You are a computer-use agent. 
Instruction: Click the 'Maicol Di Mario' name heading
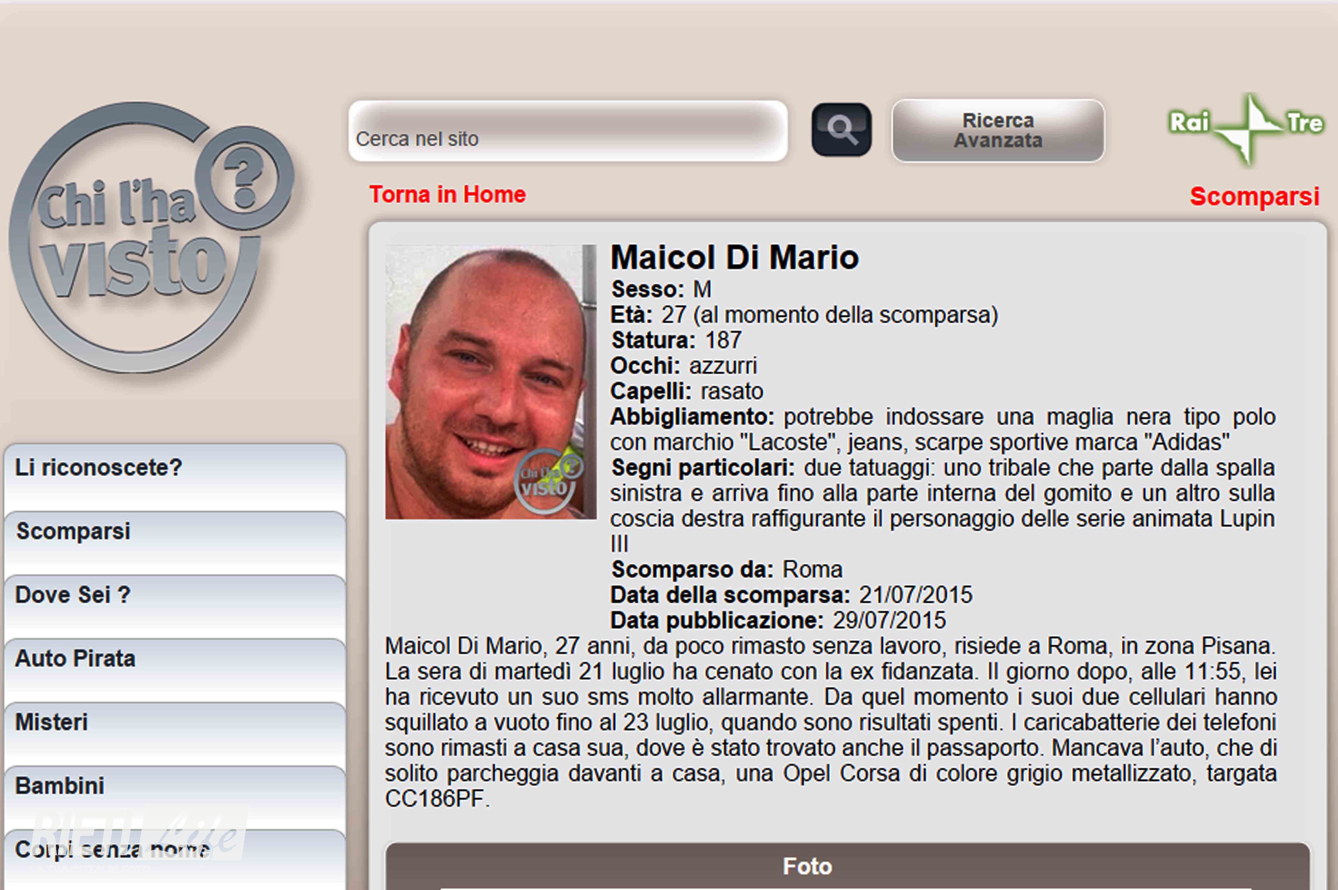734,257
